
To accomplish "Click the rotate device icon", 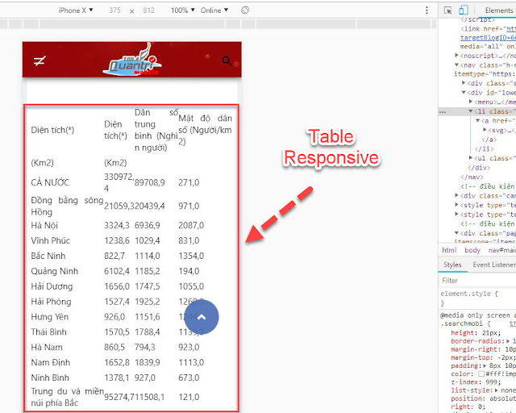I will 245,10.
